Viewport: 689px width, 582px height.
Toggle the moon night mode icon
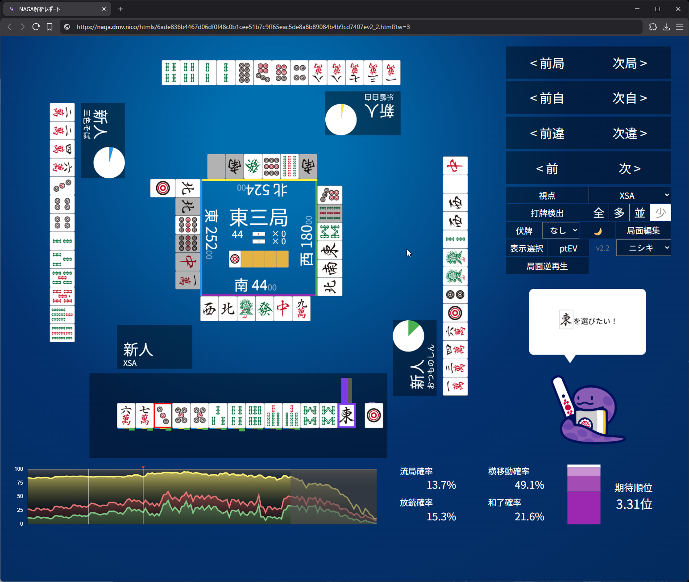[x=598, y=231]
